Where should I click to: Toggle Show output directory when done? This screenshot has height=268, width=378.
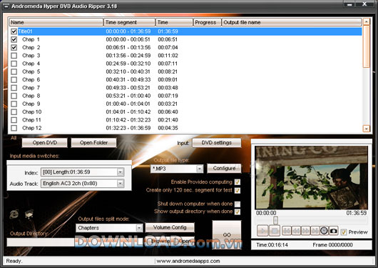(x=237, y=212)
